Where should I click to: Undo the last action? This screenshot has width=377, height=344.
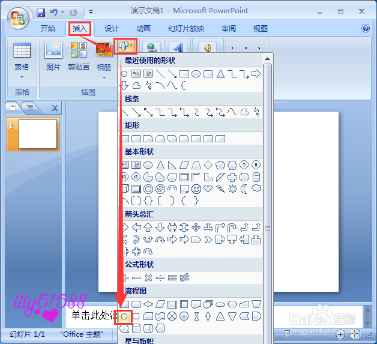54,12
